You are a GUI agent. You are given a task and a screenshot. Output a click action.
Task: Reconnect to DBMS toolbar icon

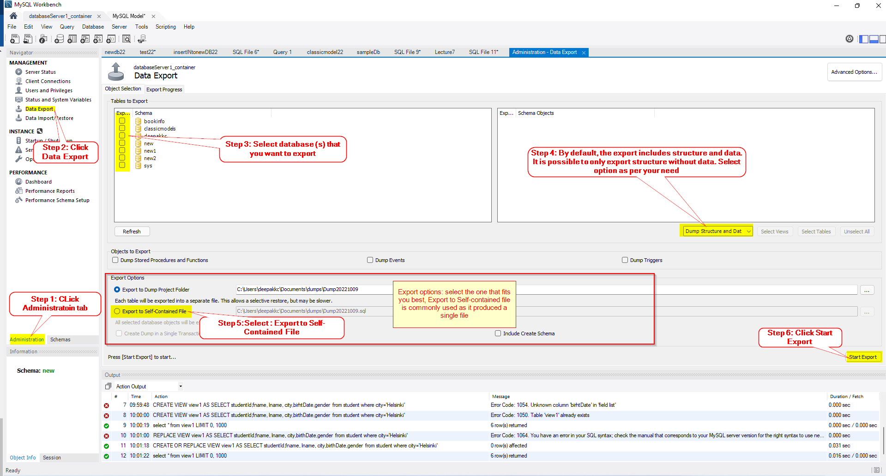pyautogui.click(x=142, y=39)
